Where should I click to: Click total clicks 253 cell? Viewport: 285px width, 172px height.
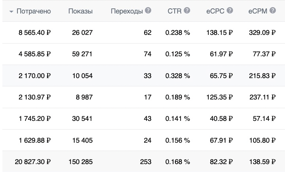click(146, 161)
